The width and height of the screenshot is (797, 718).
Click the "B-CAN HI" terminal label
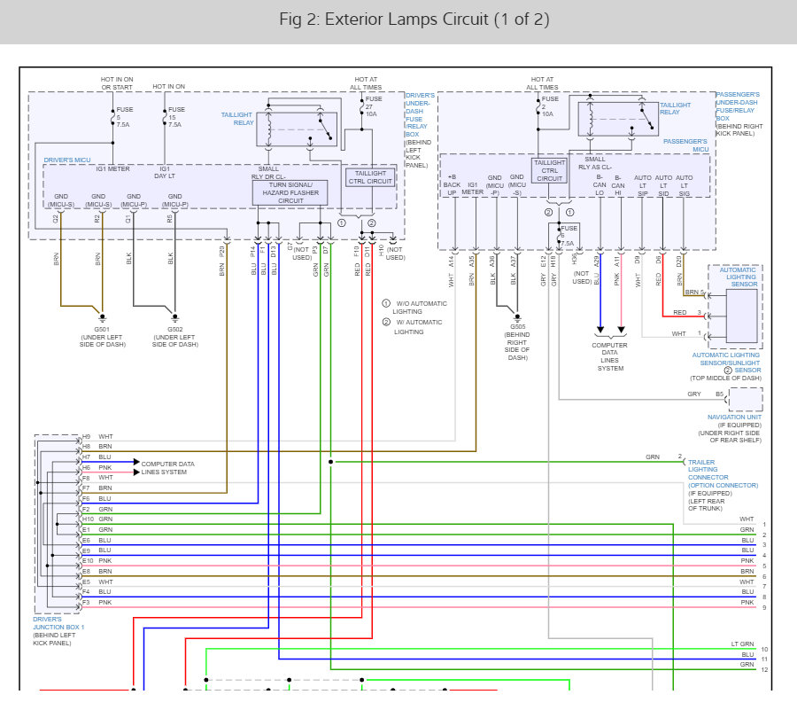618,185
